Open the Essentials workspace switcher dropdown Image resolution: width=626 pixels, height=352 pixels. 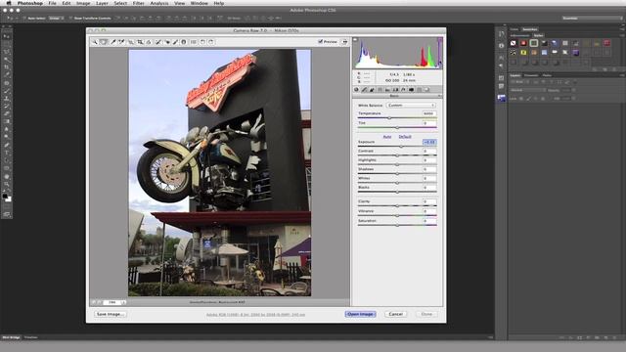pos(592,19)
